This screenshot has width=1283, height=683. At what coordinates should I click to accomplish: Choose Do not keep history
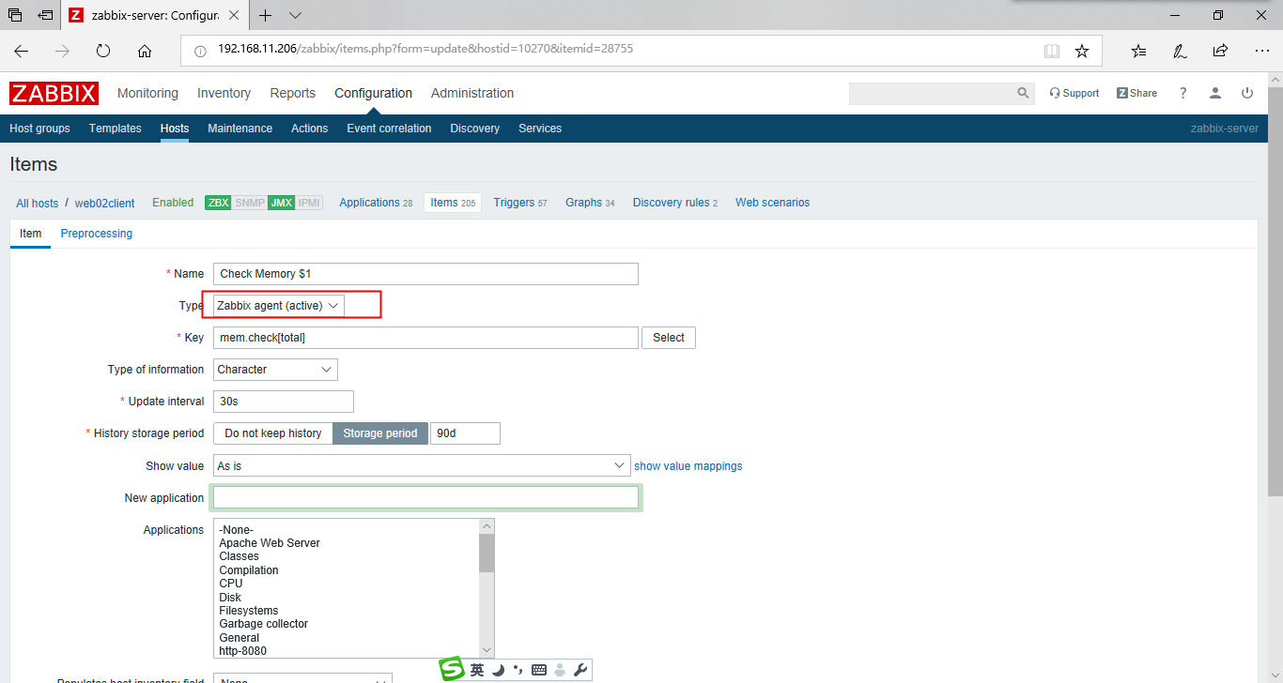pyautogui.click(x=273, y=433)
